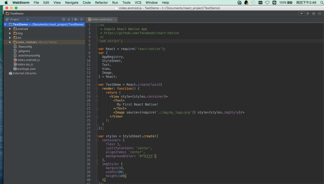Click the notification bell menu bar icon
This screenshot has height=184, width=324.
pos(246,3)
